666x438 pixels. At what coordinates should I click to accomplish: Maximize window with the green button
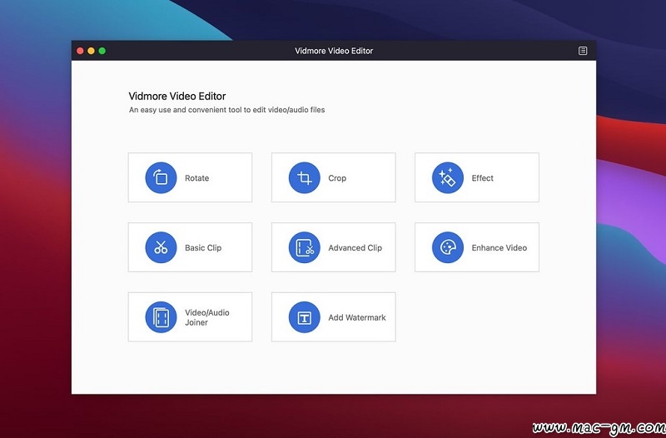[102, 51]
